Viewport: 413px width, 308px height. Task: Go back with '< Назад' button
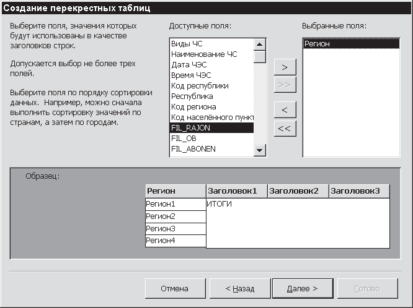(x=239, y=288)
